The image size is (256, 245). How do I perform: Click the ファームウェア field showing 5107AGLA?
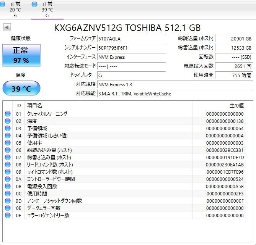[x=131, y=39]
